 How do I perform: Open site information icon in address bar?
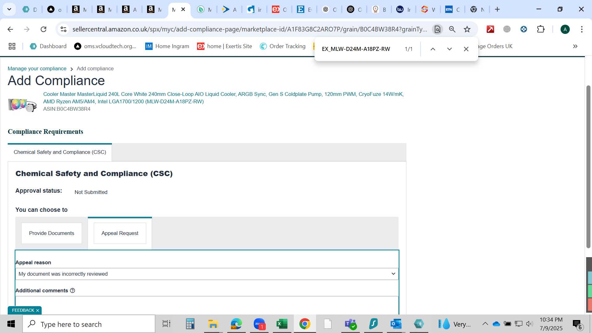[64, 29]
